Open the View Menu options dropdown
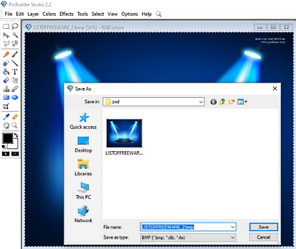Screen dimensions: 296x249 pyautogui.click(x=242, y=102)
